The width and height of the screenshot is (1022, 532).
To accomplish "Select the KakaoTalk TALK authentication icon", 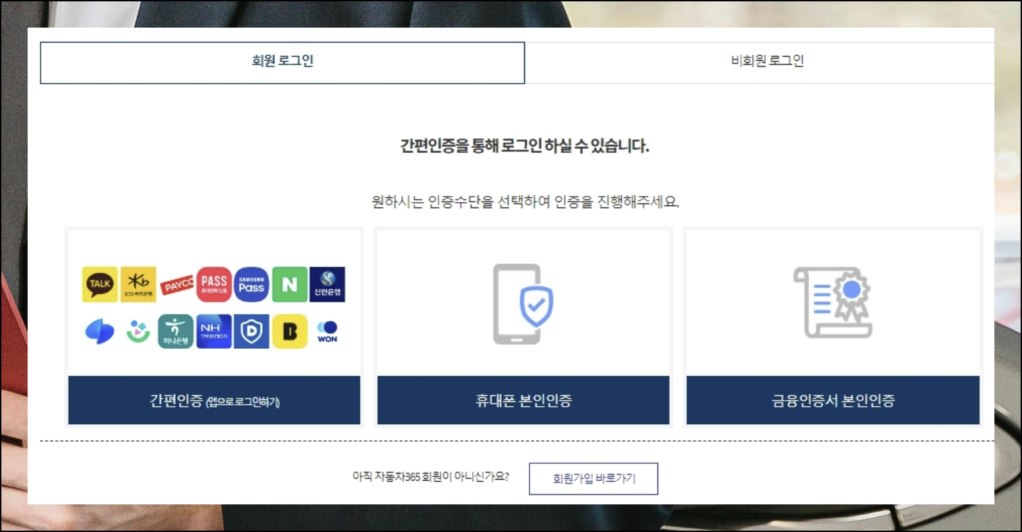I will click(x=100, y=284).
